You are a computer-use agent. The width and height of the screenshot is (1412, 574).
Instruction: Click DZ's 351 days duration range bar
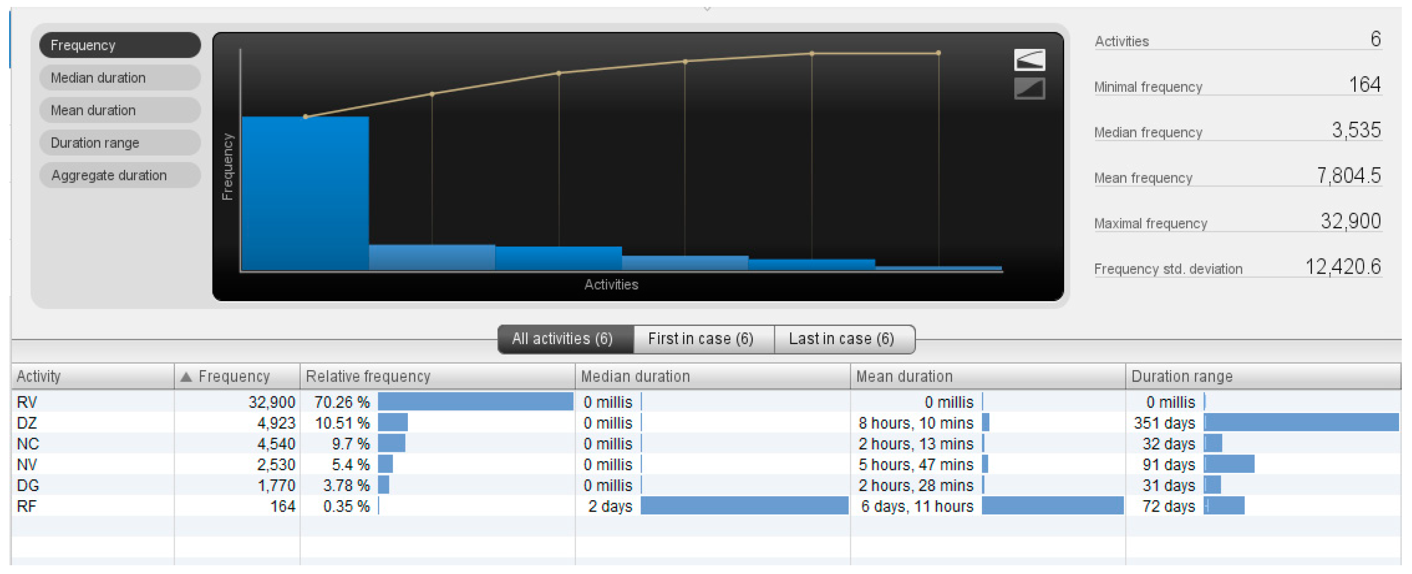point(1301,423)
